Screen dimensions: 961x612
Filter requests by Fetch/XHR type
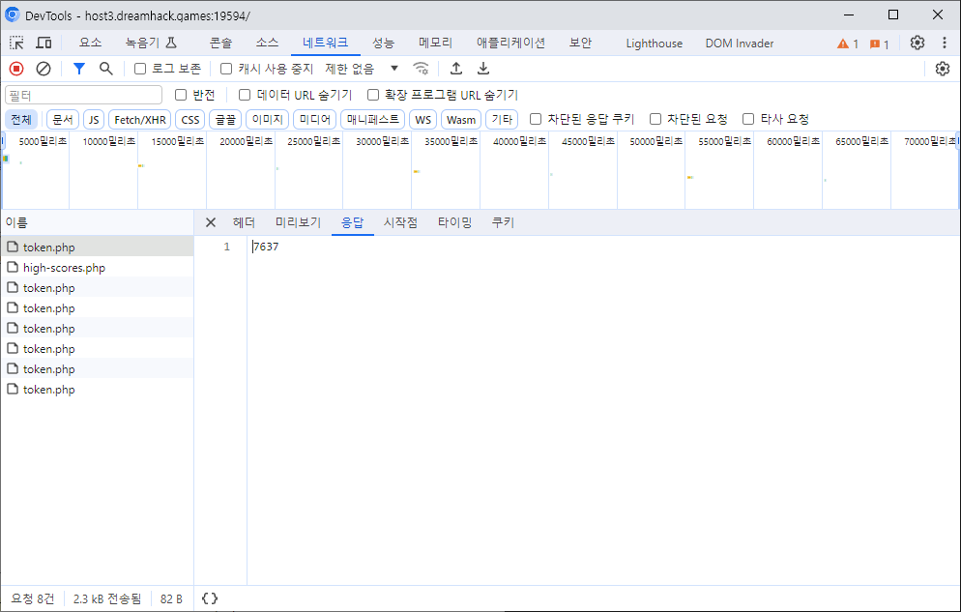pos(140,120)
